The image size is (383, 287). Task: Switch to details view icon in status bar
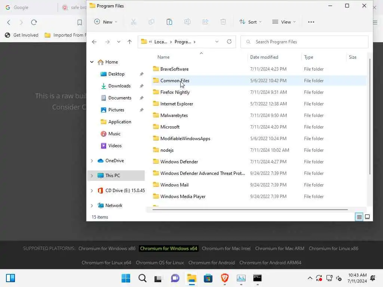[359, 217]
